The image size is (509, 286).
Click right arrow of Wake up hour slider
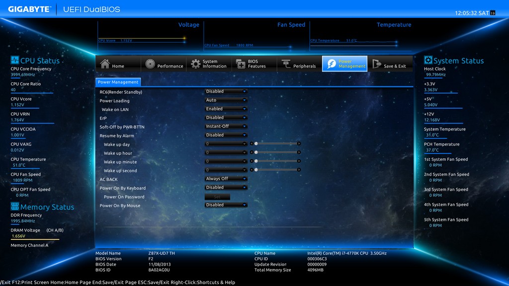pos(299,152)
